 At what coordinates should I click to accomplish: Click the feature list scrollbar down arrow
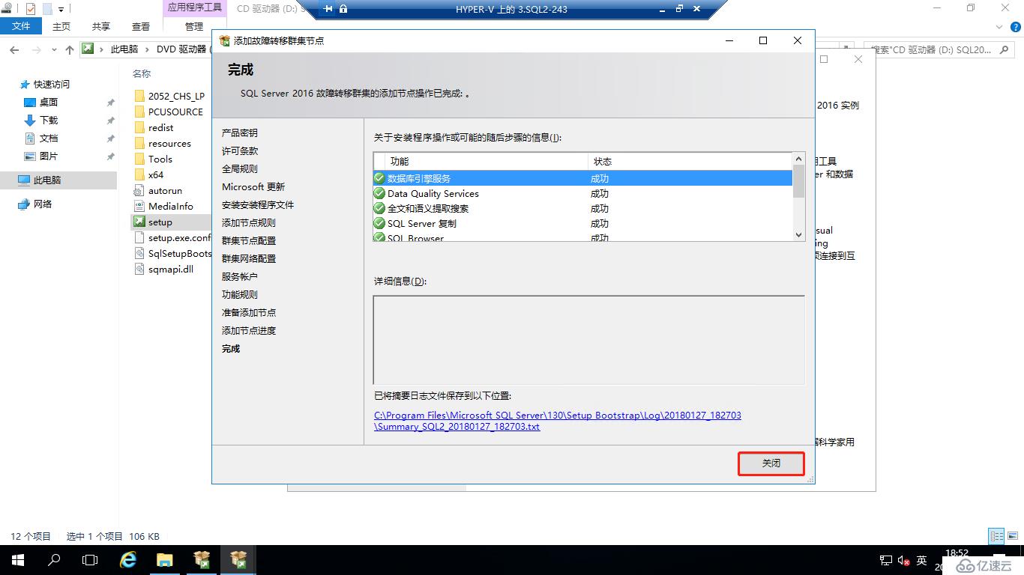click(798, 234)
